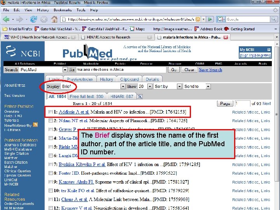Open the History menu in the menu bar
The image size is (280, 210).
(43, 10)
